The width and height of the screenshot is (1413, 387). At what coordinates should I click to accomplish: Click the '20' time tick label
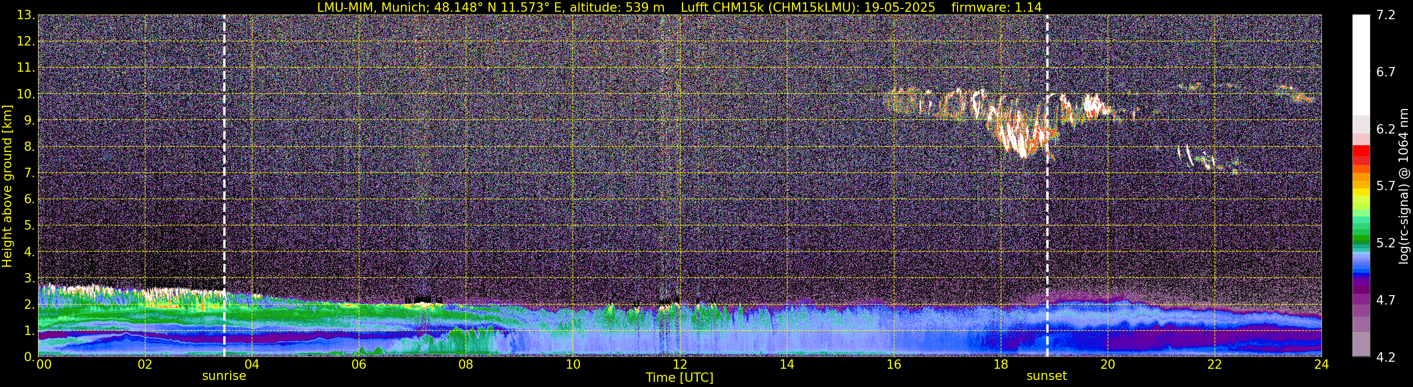[x=1108, y=365]
